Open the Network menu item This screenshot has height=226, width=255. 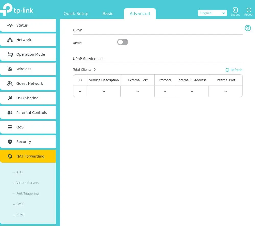(x=28, y=40)
